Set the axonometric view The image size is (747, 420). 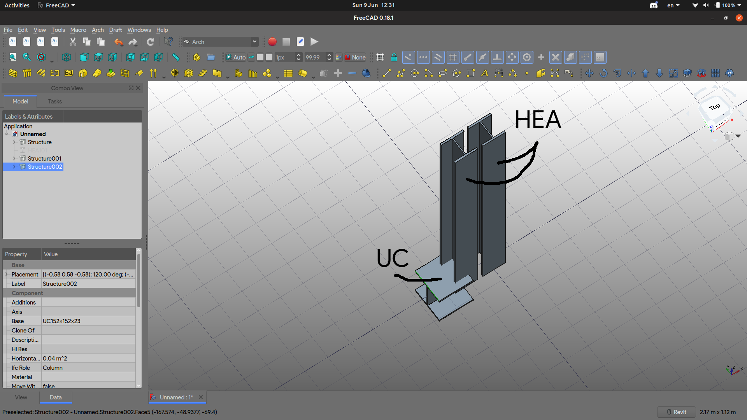(67, 57)
